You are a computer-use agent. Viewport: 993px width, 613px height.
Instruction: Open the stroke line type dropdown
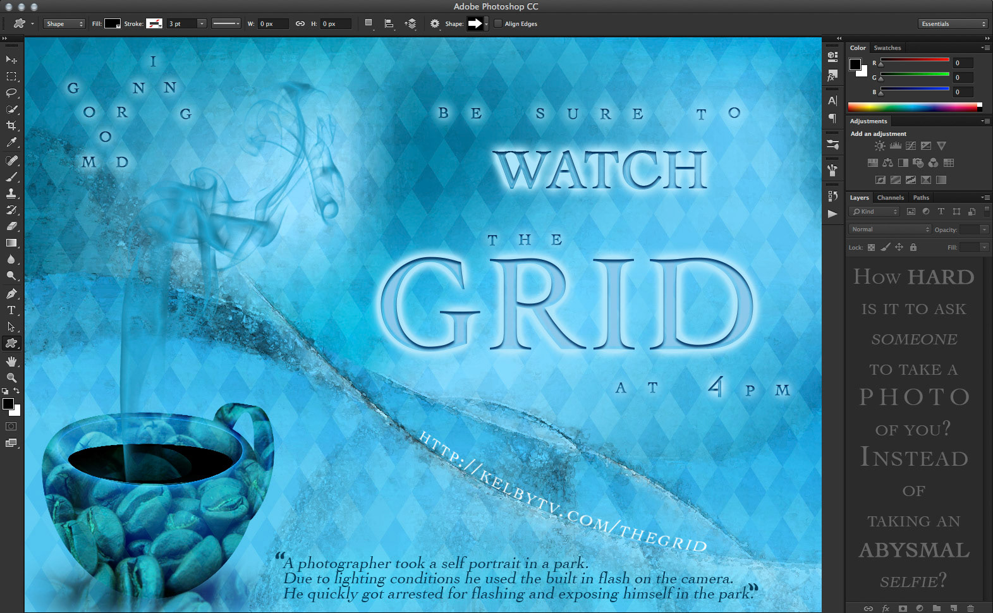click(226, 24)
